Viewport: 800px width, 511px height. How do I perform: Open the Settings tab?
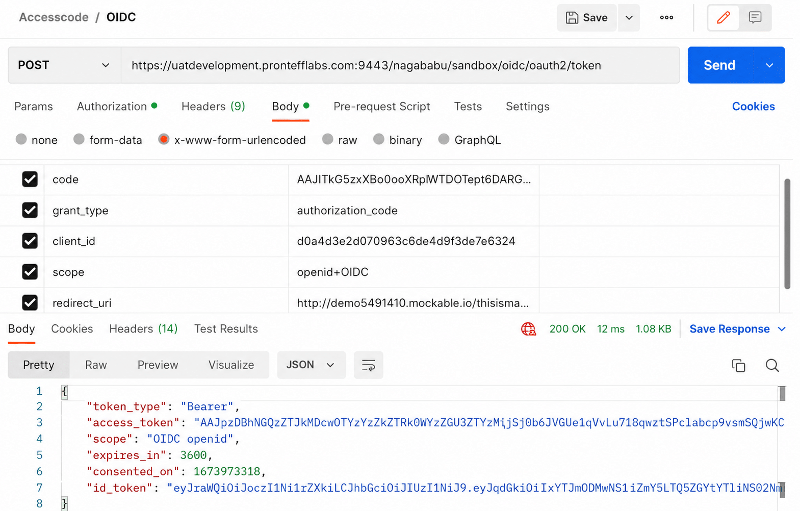point(528,107)
